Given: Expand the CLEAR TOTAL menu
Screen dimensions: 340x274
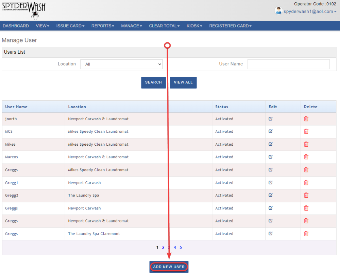Looking at the screenshot, I should pyautogui.click(x=164, y=26).
